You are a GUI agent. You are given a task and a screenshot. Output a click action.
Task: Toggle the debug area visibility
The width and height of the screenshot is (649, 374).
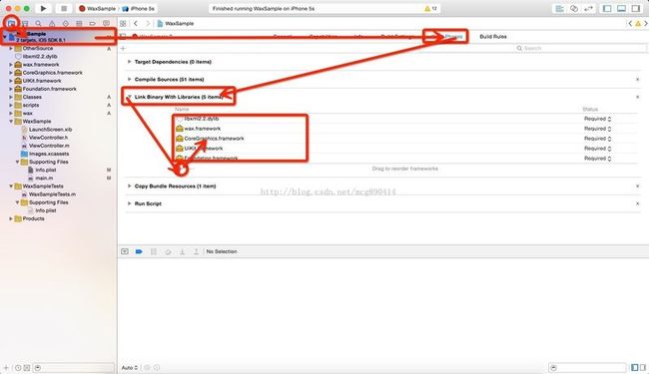[x=621, y=8]
